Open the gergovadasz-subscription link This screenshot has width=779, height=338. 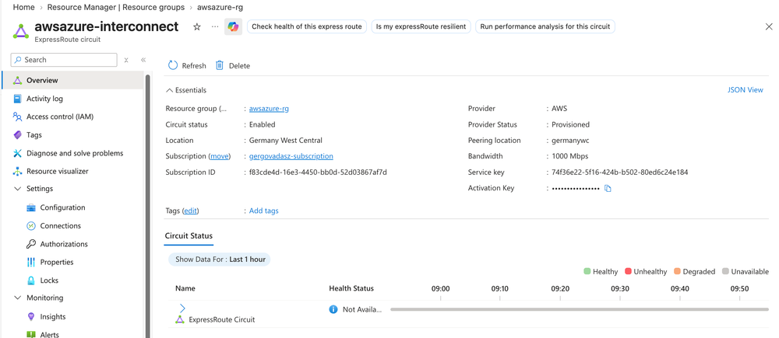(x=291, y=157)
